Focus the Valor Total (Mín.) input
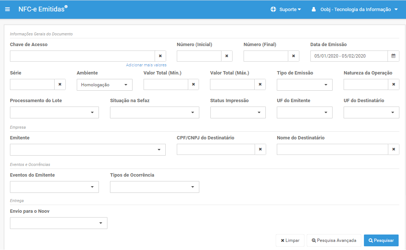The height and width of the screenshot is (250, 406). pyautogui.click(x=166, y=84)
